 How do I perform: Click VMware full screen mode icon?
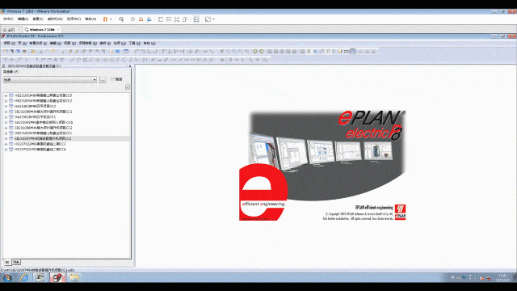[x=177, y=19]
